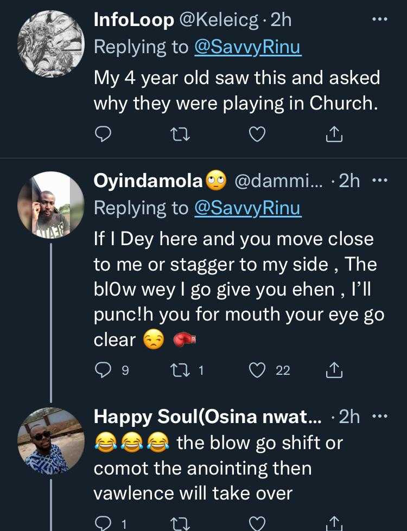The image size is (407, 531).
Task: Like Oyindamola's tweet with 22 likes
Action: [x=258, y=370]
